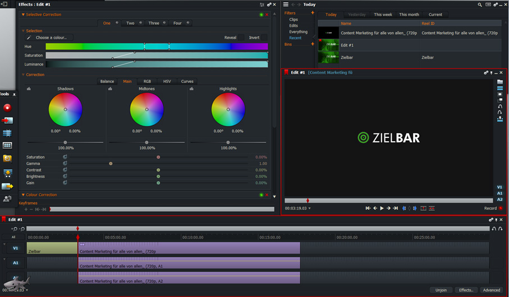Toggle the Reveal checkbox
509x297 pixels.
(x=241, y=38)
